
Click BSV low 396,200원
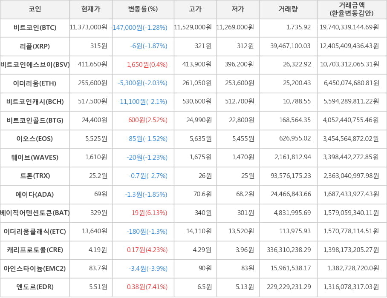coord(240,64)
